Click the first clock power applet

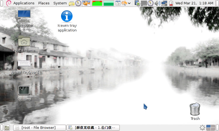(x=78, y=3)
